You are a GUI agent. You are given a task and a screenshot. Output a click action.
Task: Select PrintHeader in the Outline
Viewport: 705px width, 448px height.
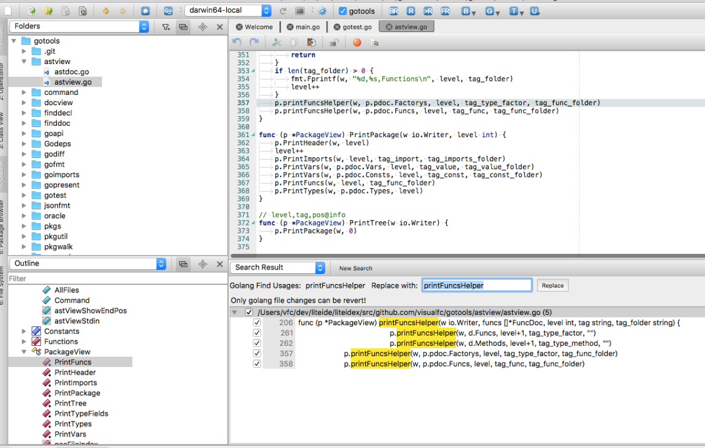(75, 372)
